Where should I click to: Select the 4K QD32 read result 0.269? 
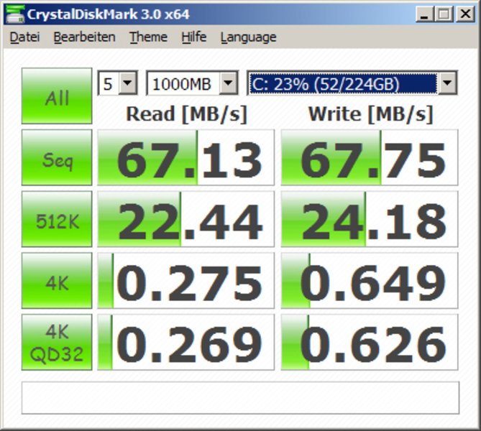pyautogui.click(x=185, y=342)
